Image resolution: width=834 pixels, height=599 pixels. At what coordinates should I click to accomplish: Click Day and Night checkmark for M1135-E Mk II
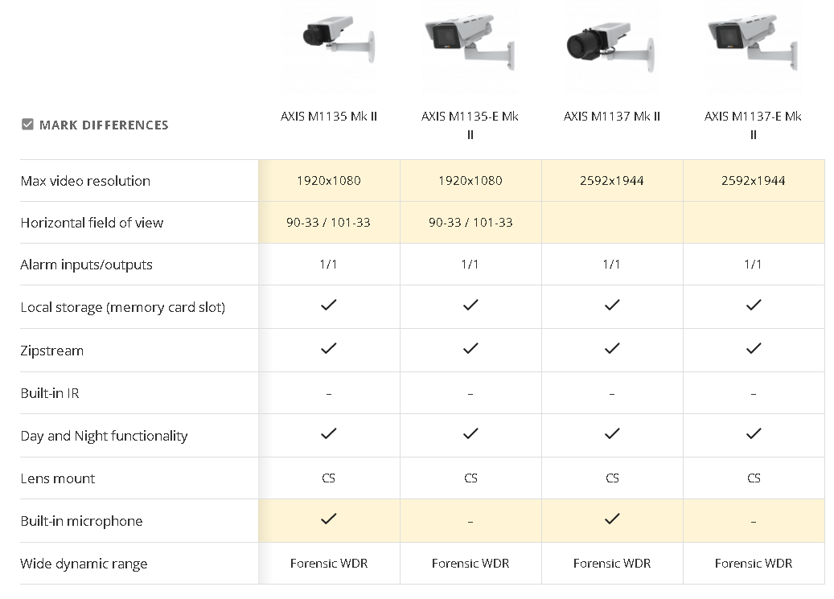pos(470,433)
